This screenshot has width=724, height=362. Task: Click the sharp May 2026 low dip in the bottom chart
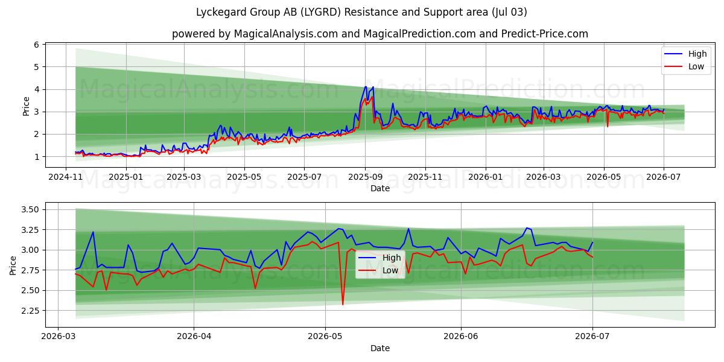(x=343, y=303)
